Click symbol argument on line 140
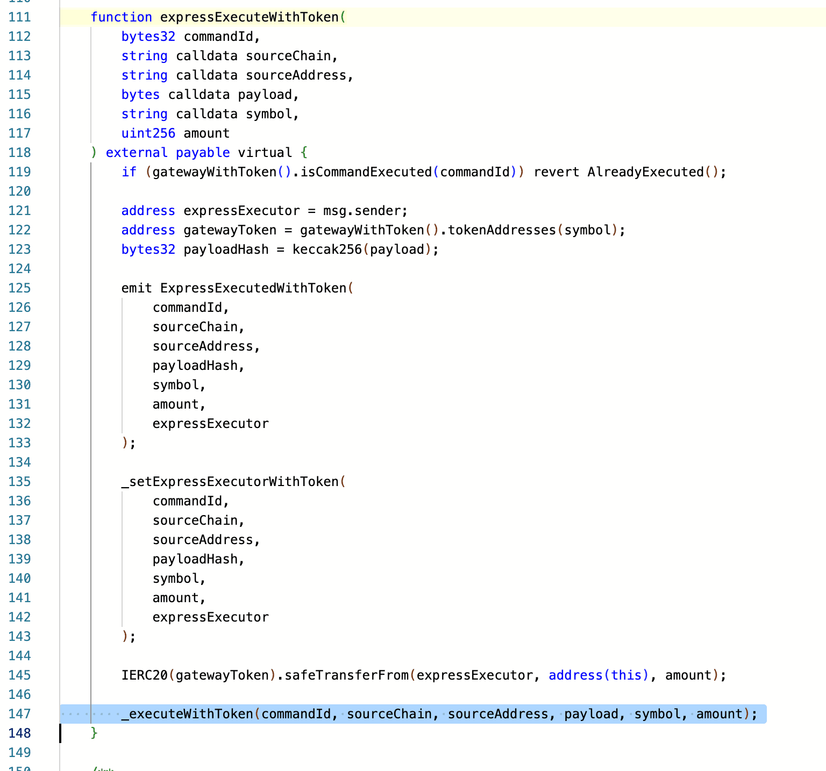 point(176,579)
